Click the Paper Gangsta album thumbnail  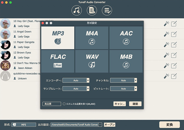(x=5, y=45)
